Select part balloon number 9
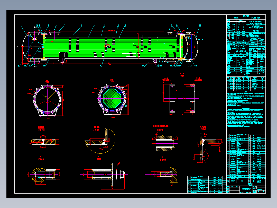This screenshot has height=208, width=277. (x=94, y=25)
